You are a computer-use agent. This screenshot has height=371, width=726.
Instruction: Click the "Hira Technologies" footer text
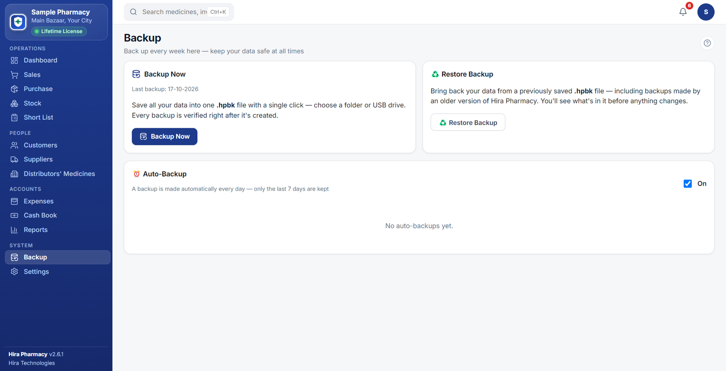(32, 363)
